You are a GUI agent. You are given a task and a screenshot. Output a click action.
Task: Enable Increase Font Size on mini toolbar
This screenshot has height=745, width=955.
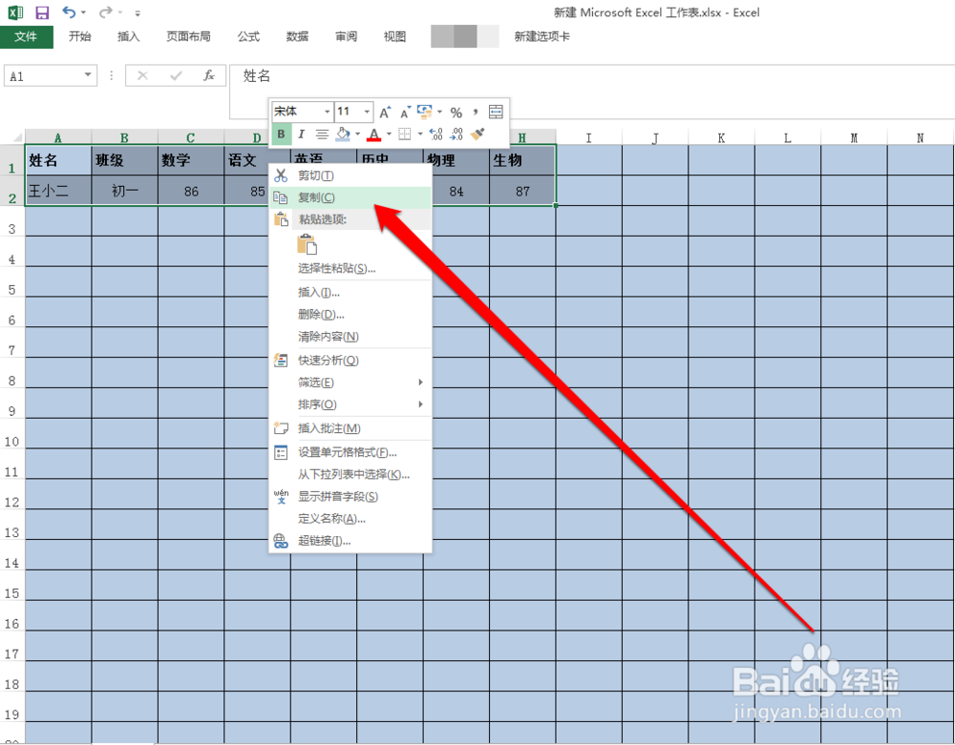385,110
